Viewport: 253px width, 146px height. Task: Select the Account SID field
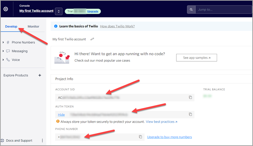(x=125, y=98)
